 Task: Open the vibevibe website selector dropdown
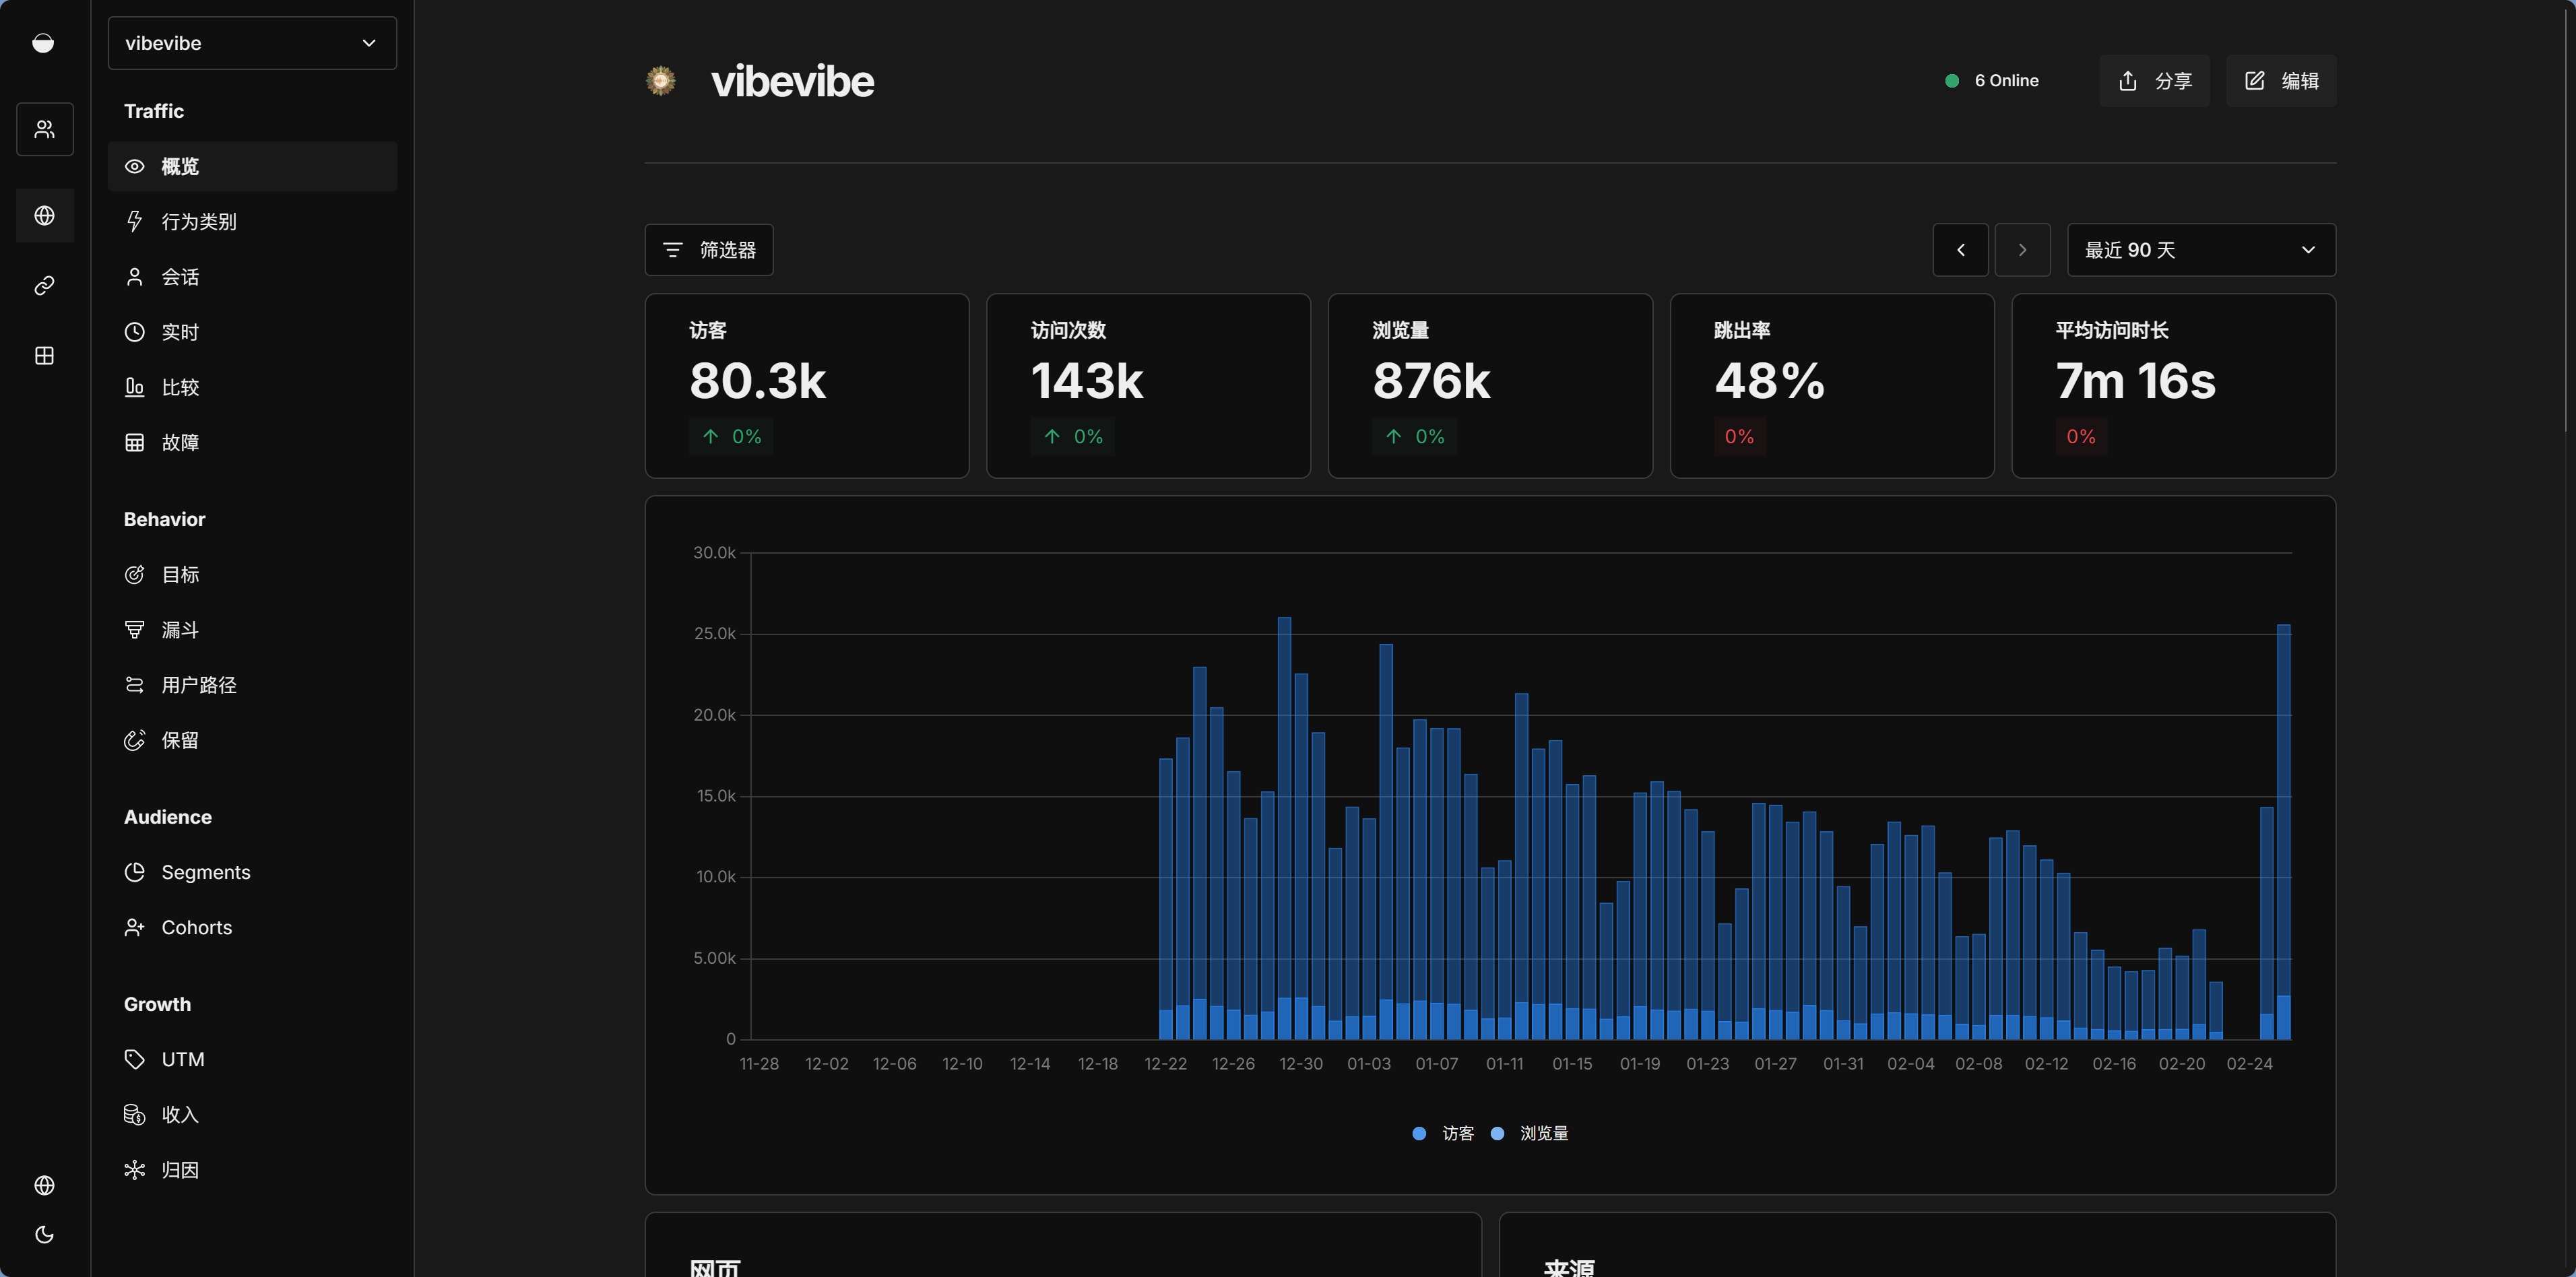tap(252, 43)
